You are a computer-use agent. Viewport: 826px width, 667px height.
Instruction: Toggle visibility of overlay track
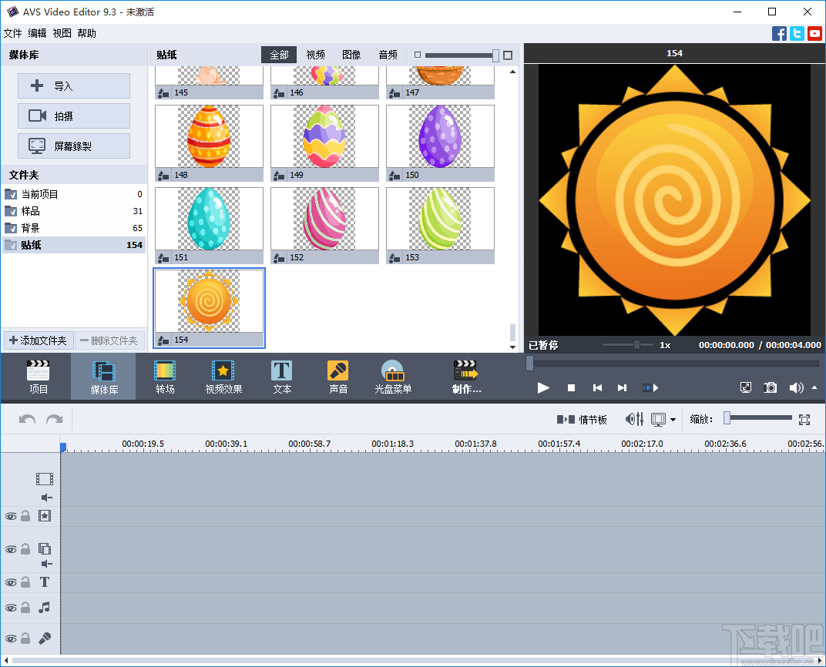tap(11, 550)
